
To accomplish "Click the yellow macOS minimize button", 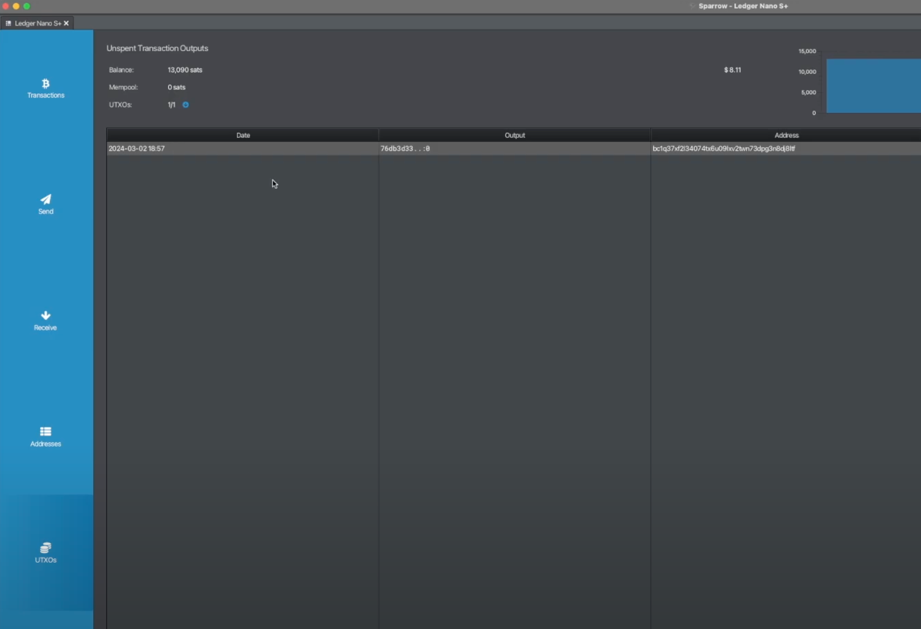I will click(16, 6).
